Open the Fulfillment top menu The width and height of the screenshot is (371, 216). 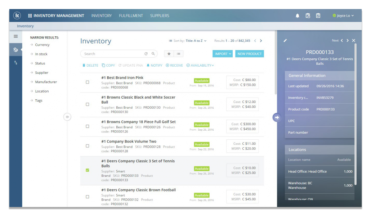131,15
